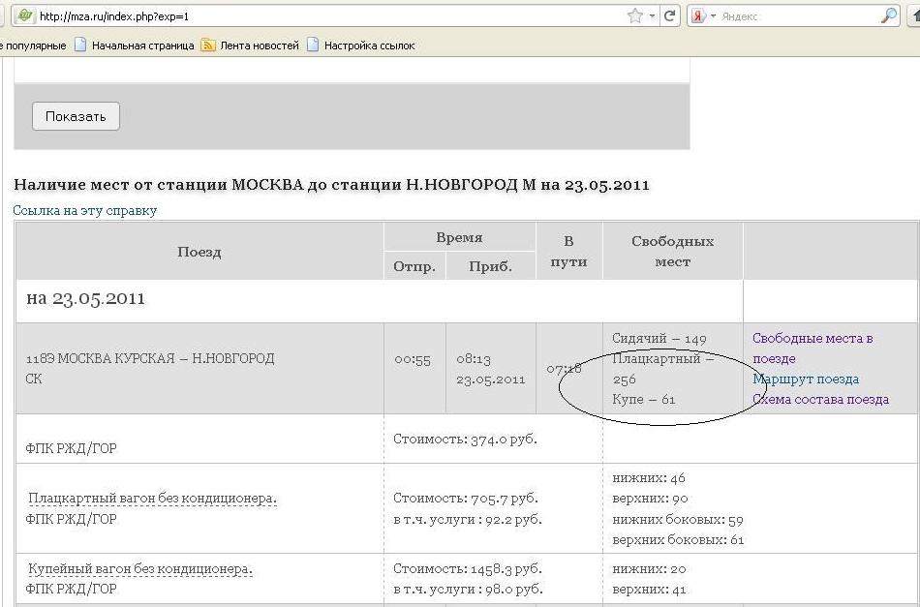Image resolution: width=920 pixels, height=607 pixels.
Task: Open the address bar history dropdown arrow
Action: tap(652, 16)
